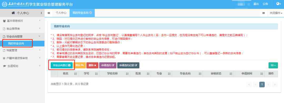Click the home icon beside 个人中心
284x103 pixels.
[x=13, y=13]
